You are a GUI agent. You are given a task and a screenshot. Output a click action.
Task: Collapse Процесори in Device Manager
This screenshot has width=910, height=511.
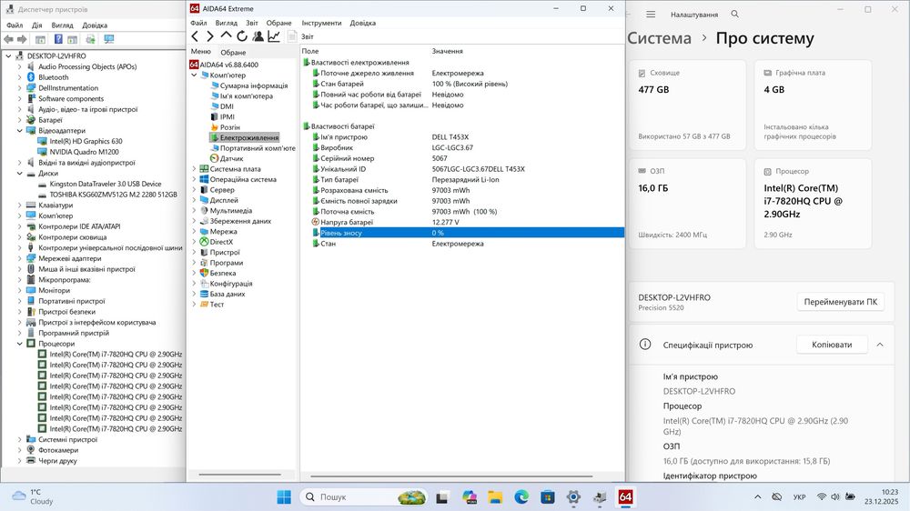(19, 344)
